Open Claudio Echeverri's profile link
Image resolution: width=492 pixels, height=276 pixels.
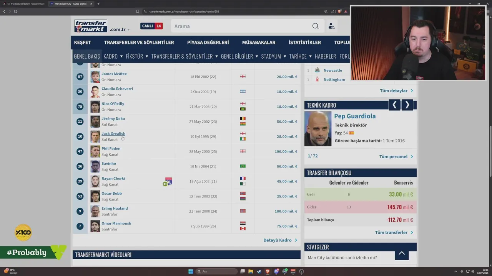coord(117,89)
